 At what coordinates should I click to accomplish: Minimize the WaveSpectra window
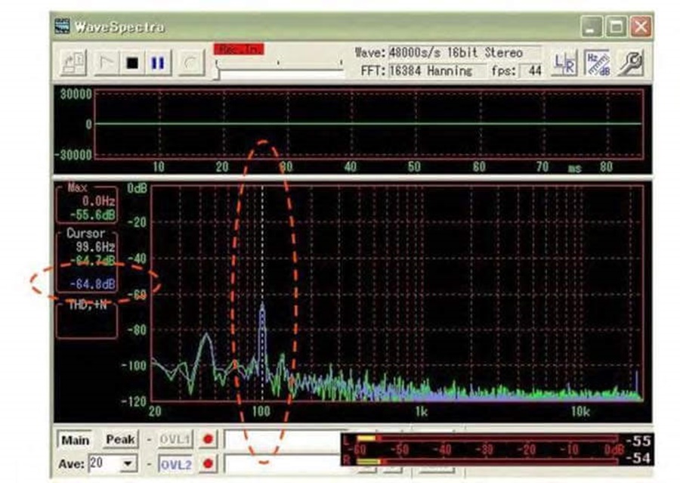(x=592, y=27)
